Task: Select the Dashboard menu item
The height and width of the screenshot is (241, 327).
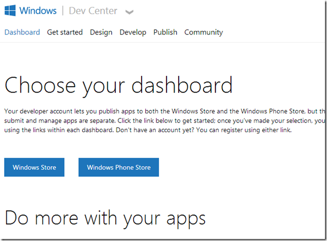Action: coord(22,32)
